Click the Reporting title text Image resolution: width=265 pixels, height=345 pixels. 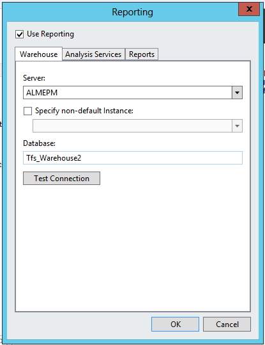tap(132, 12)
